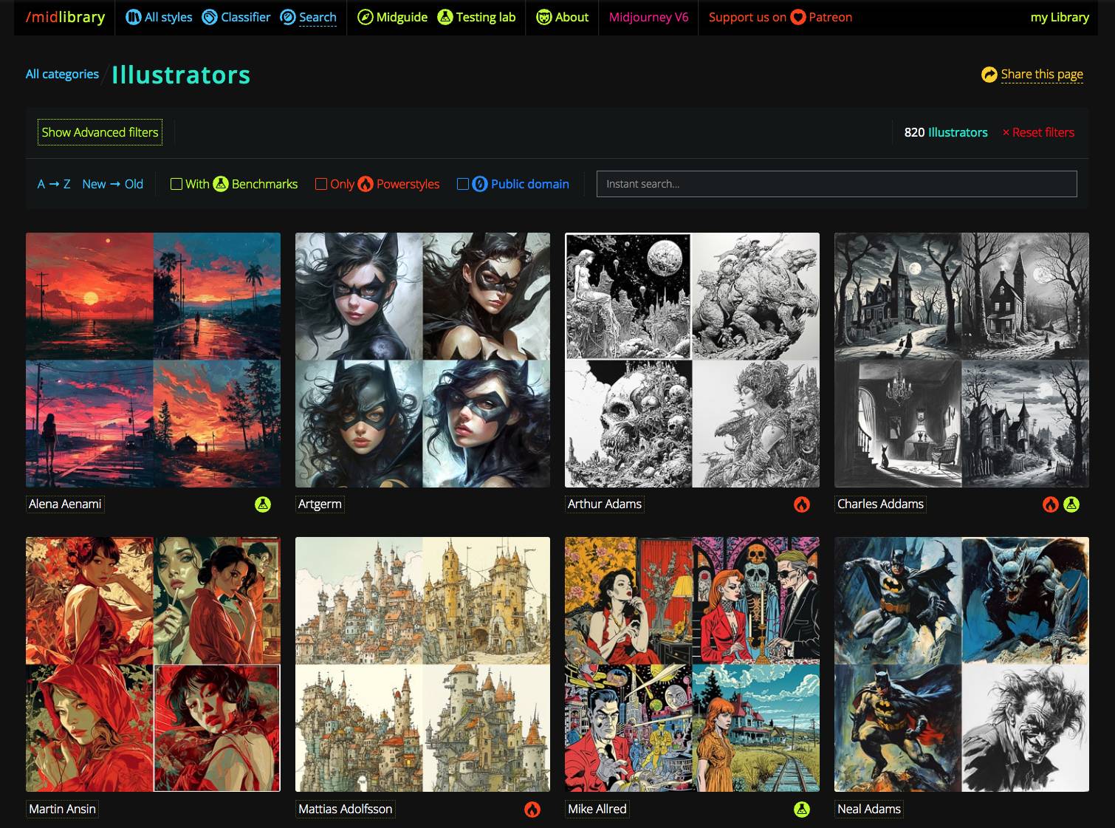The image size is (1115, 828).
Task: Click the Search magnifier icon
Action: (288, 17)
